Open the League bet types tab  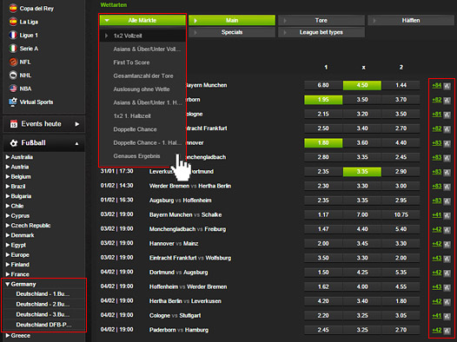pyautogui.click(x=321, y=32)
